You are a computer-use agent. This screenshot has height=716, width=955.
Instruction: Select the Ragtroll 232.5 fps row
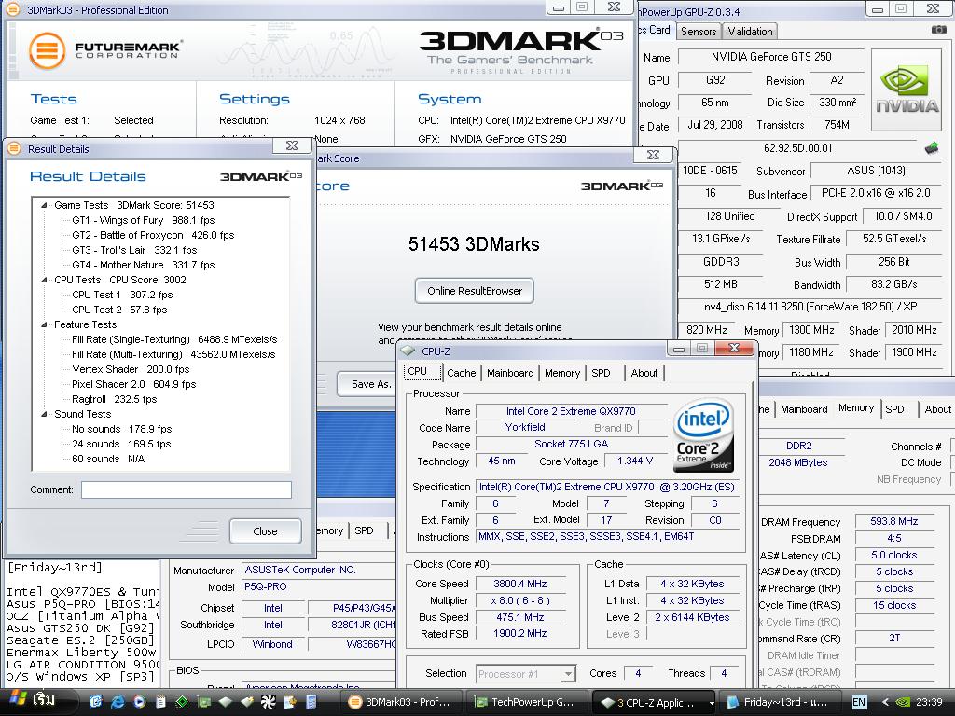click(x=114, y=399)
